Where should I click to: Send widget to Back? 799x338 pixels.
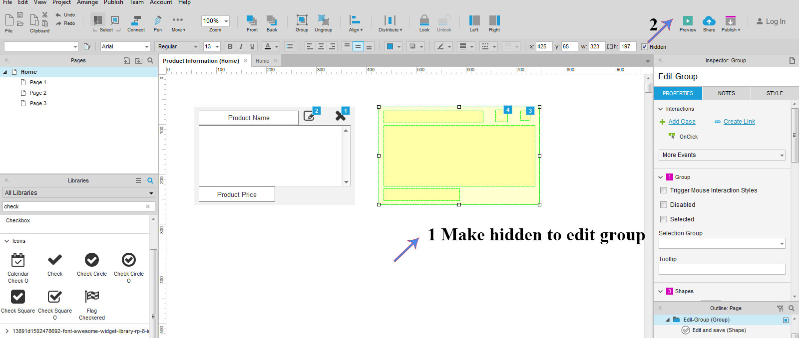point(272,23)
